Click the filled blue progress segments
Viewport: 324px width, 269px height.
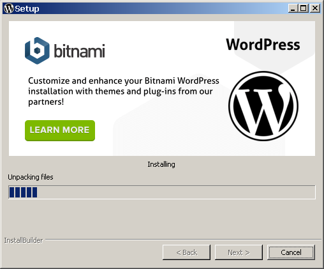click(x=23, y=192)
